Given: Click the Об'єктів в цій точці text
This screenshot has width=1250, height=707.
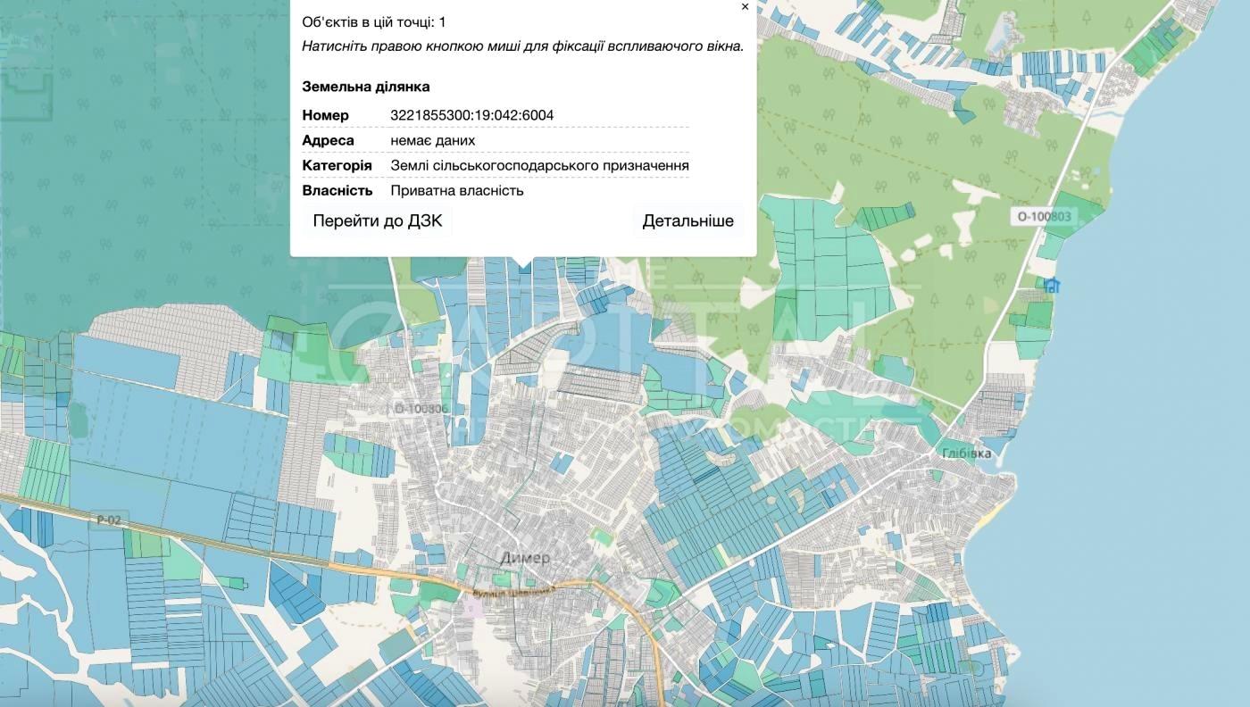Looking at the screenshot, I should coord(373,21).
